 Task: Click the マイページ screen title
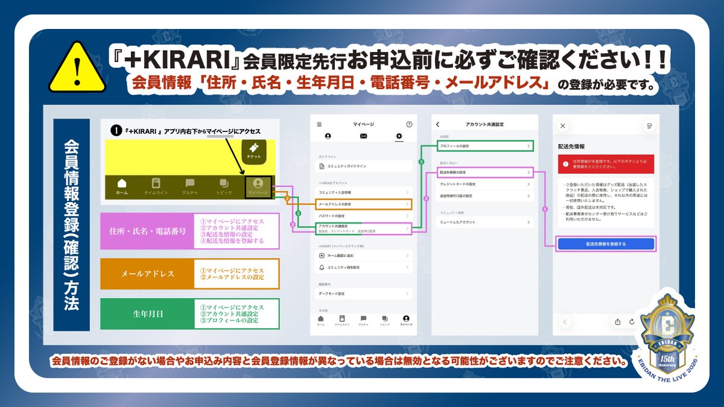[x=364, y=124]
